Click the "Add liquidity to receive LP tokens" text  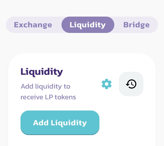click(x=46, y=86)
